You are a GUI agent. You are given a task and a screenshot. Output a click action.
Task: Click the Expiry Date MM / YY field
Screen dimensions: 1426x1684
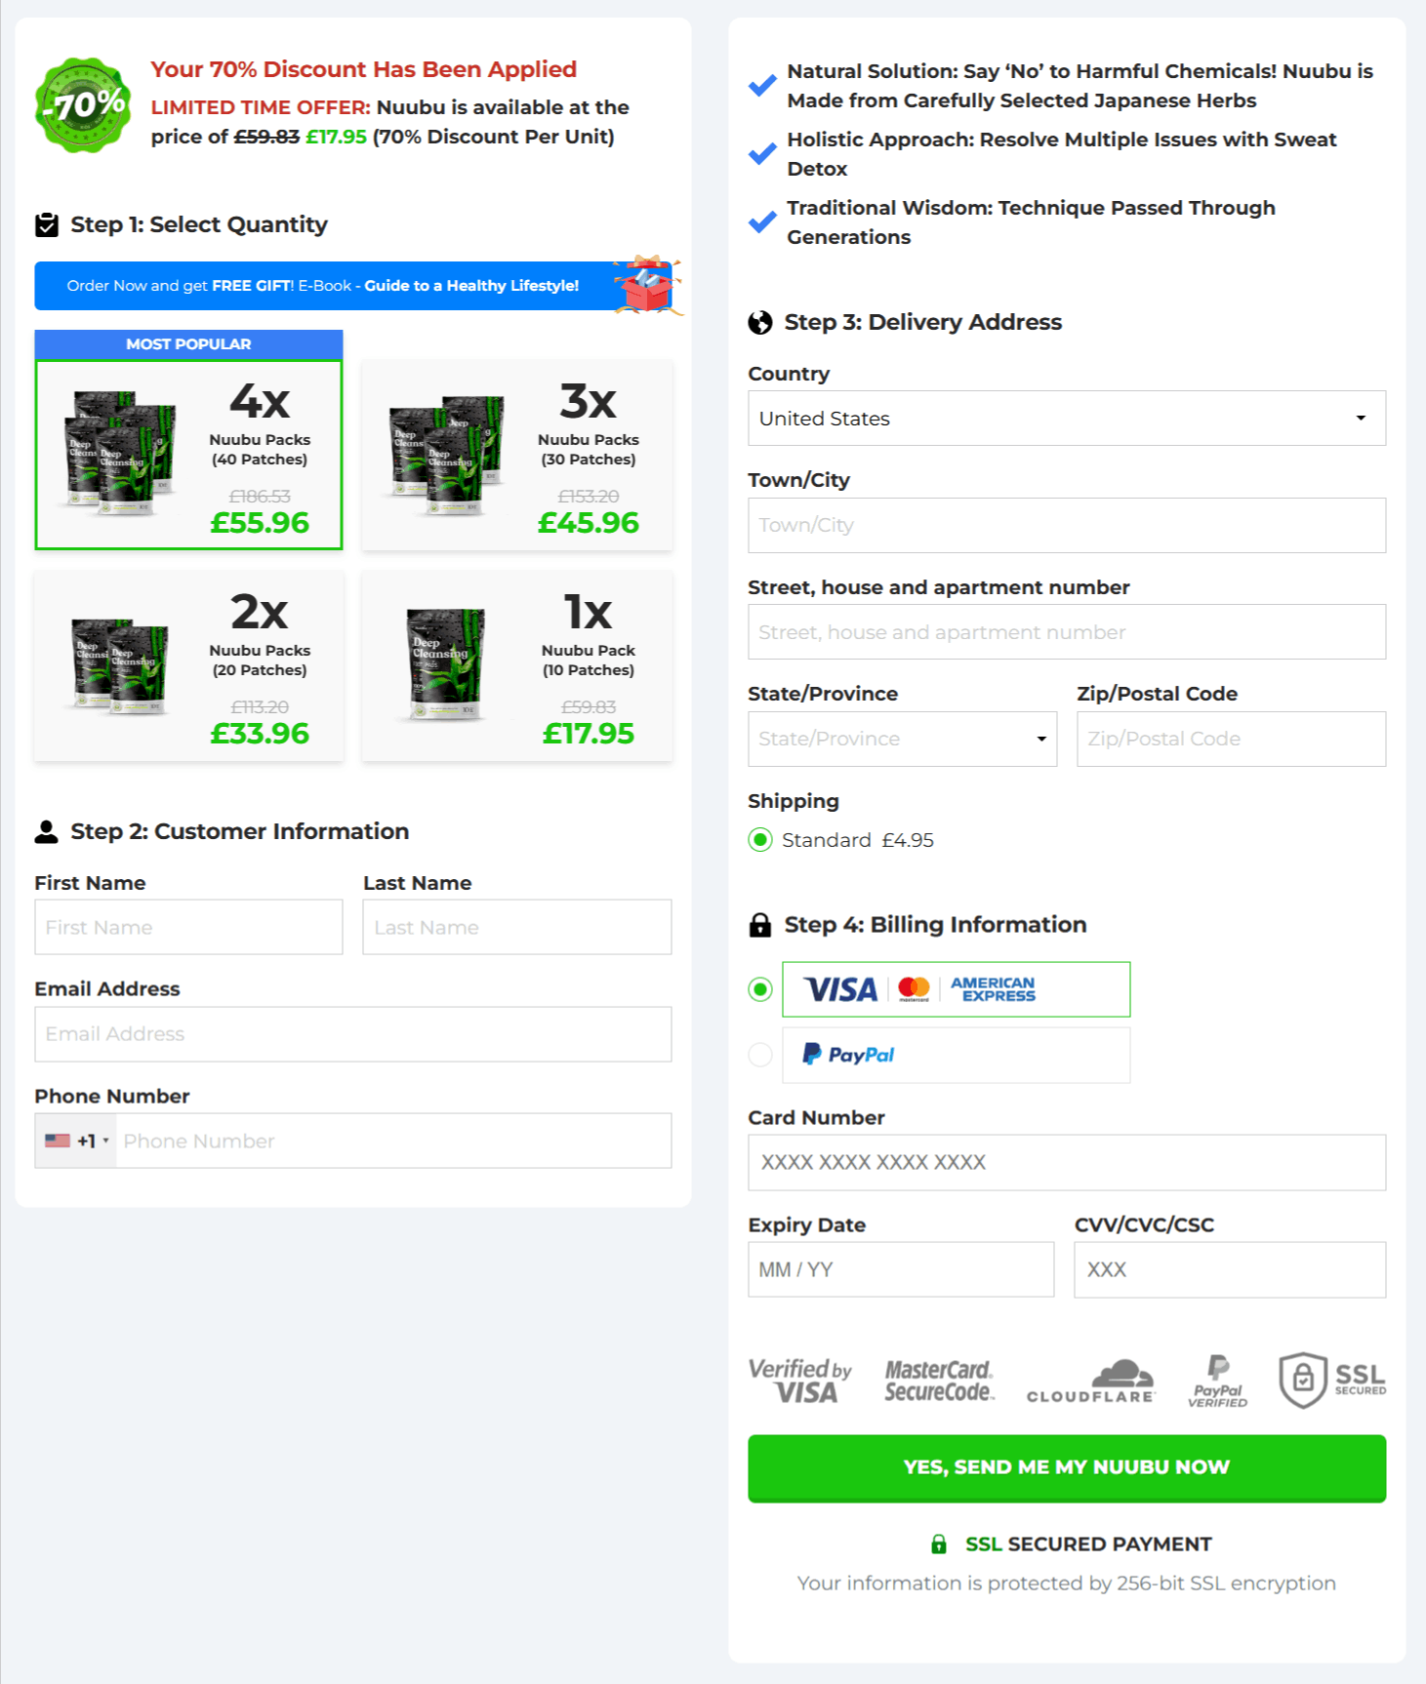point(901,1269)
